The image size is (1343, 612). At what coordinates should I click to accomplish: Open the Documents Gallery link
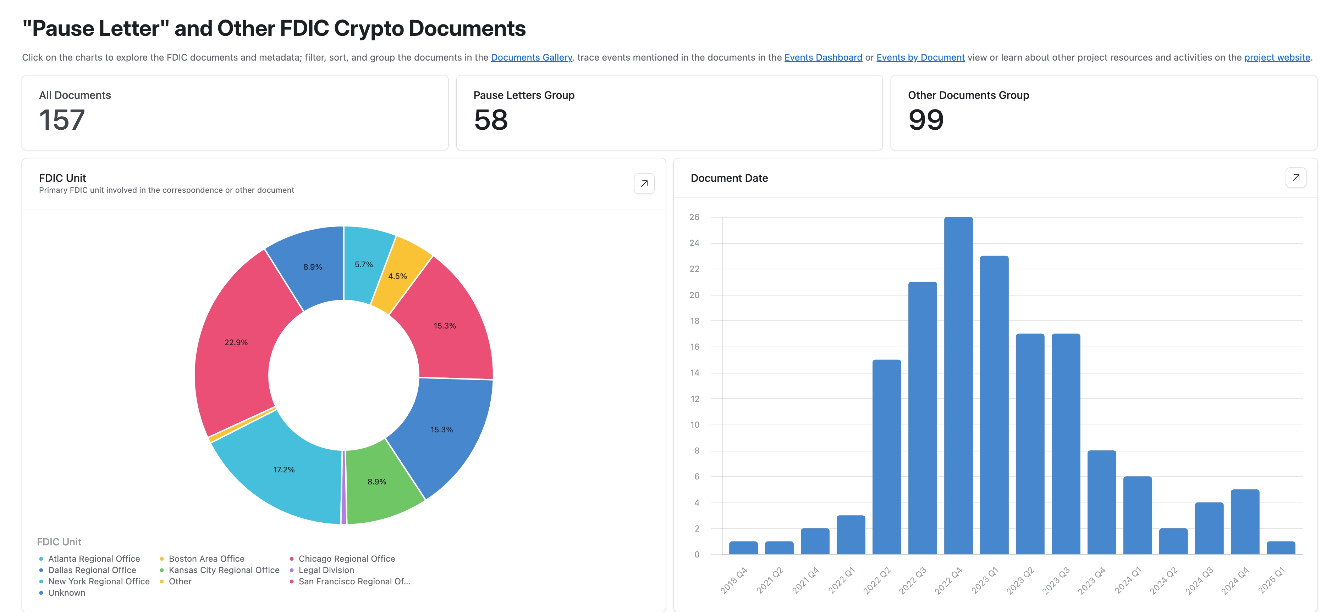(x=531, y=57)
